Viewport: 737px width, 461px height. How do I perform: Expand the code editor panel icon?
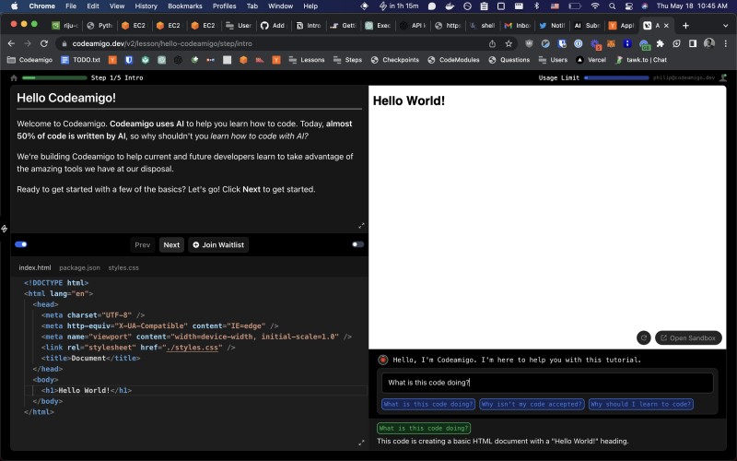[361, 443]
